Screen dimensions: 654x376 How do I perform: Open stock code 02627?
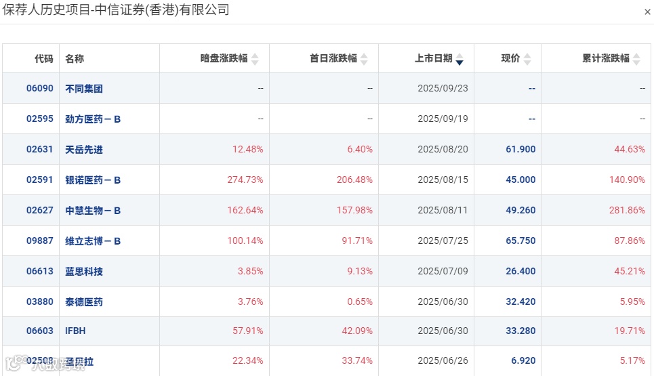[x=39, y=210]
